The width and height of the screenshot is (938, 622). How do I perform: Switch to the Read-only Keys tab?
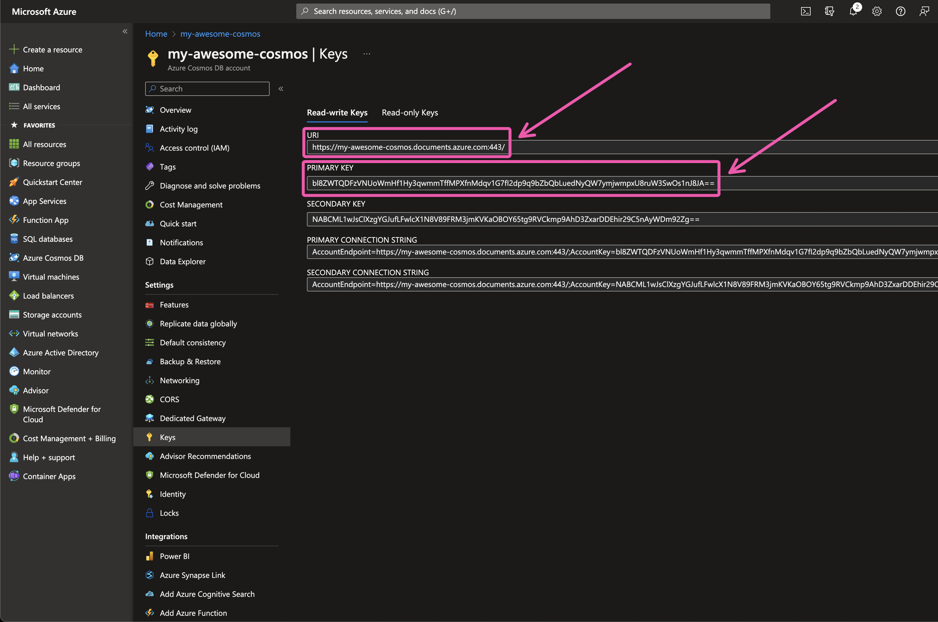(409, 113)
